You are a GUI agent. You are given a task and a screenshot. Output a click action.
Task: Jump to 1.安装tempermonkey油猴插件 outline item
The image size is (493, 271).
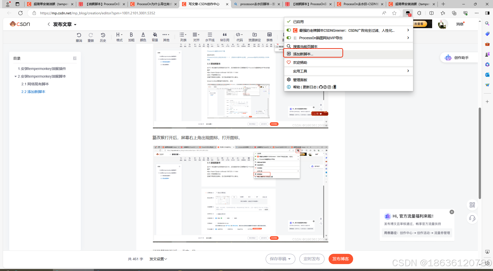point(42,69)
